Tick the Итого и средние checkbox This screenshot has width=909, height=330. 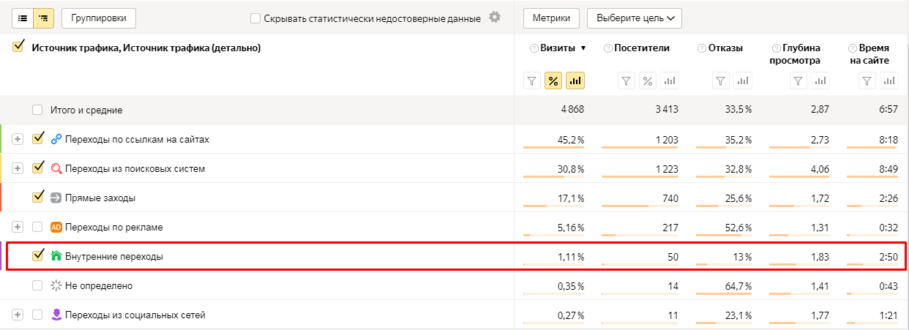38,110
